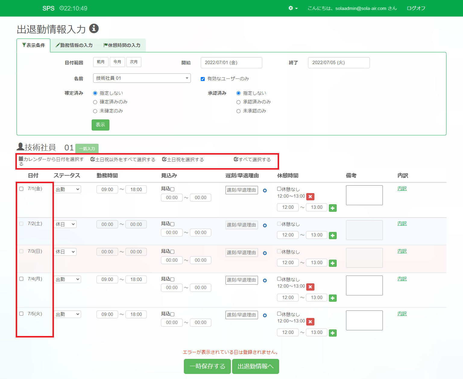Open 名前 dropdown showing 技術社員 01
Image resolution: width=463 pixels, height=379 pixels.
pos(142,78)
